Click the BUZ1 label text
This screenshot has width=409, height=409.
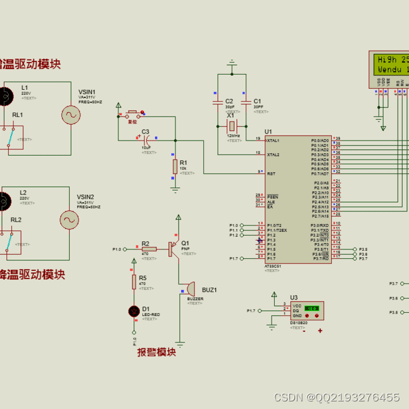209,290
